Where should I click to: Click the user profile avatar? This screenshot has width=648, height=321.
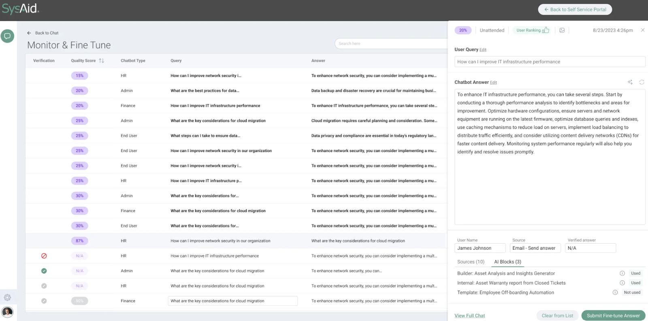click(x=7, y=312)
